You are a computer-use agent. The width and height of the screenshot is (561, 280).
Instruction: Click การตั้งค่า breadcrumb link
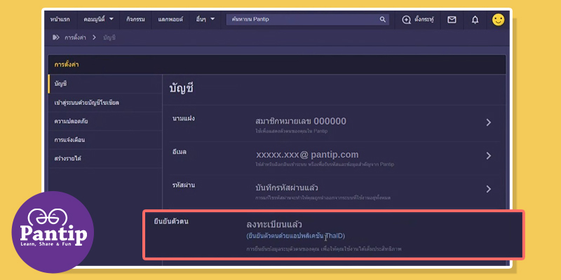pyautogui.click(x=76, y=37)
